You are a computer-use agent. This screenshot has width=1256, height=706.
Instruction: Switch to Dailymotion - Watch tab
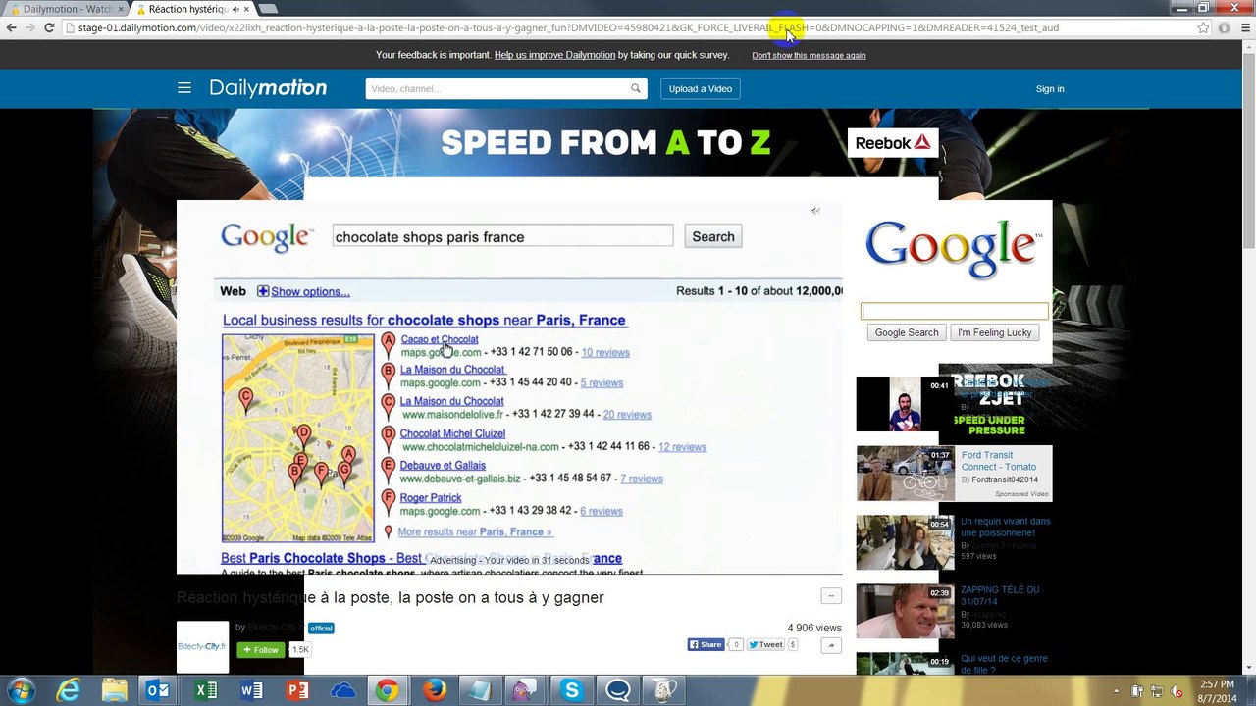coord(65,9)
